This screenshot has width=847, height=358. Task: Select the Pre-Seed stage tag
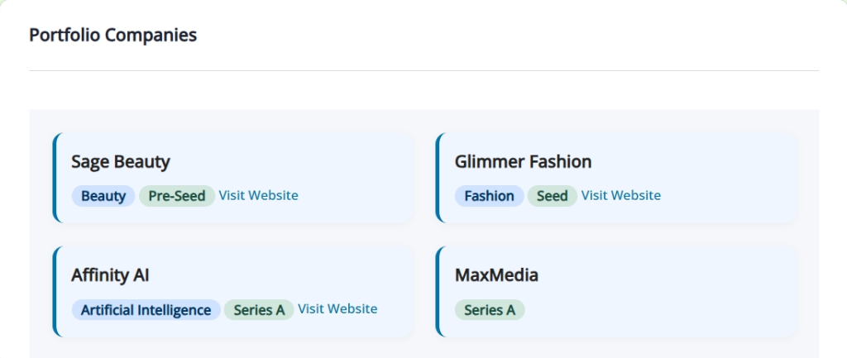[x=177, y=196]
